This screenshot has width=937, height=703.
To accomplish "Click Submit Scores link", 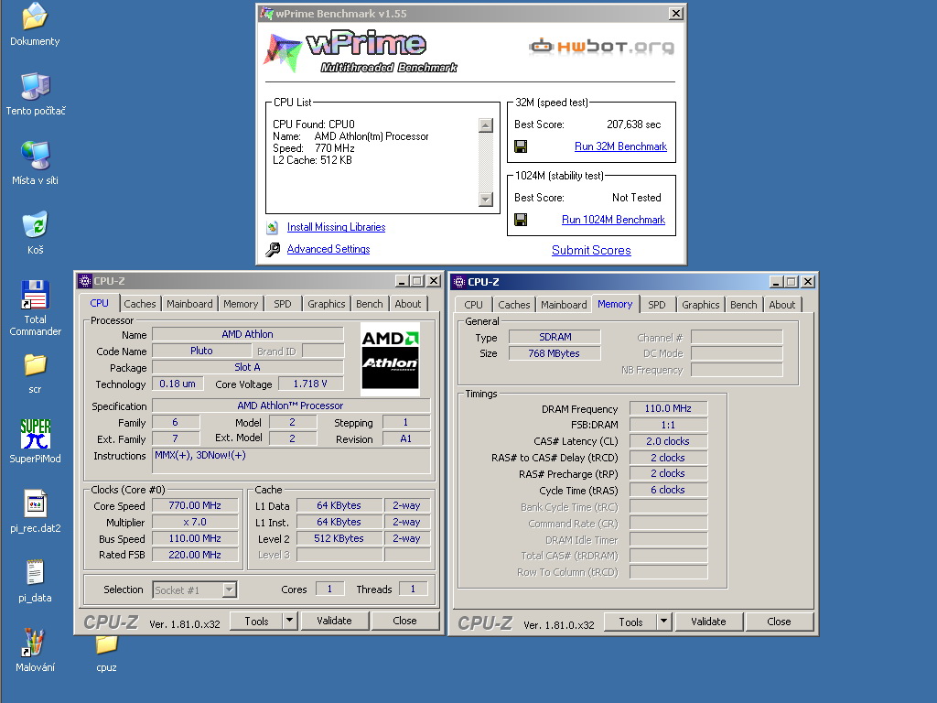I will [x=591, y=251].
